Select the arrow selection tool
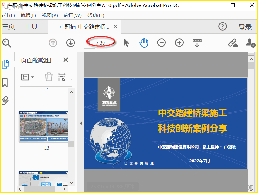The image size is (258, 193). point(126,43)
